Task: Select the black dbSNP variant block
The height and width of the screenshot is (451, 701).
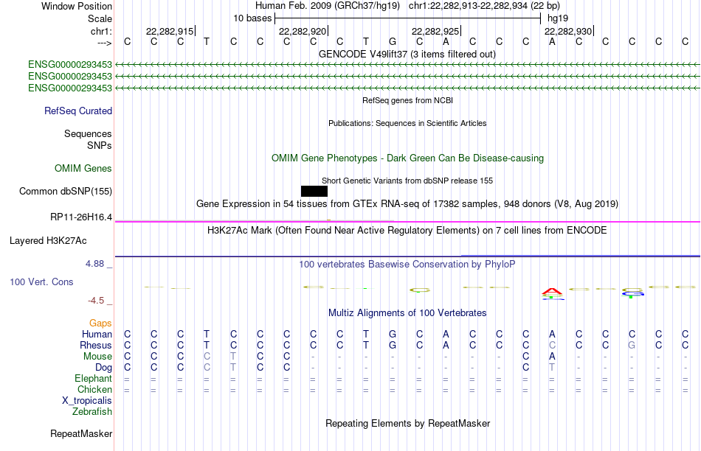Action: (x=314, y=191)
